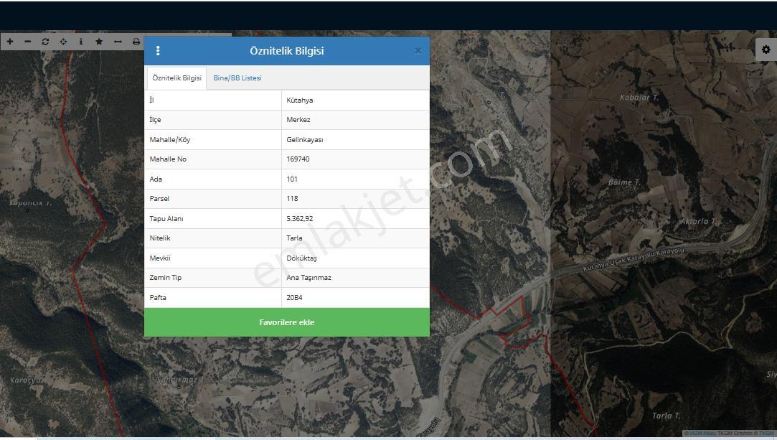Viewport: 777px width, 440px height.
Task: Select the Ana Taşınmaz value
Action: (355, 278)
